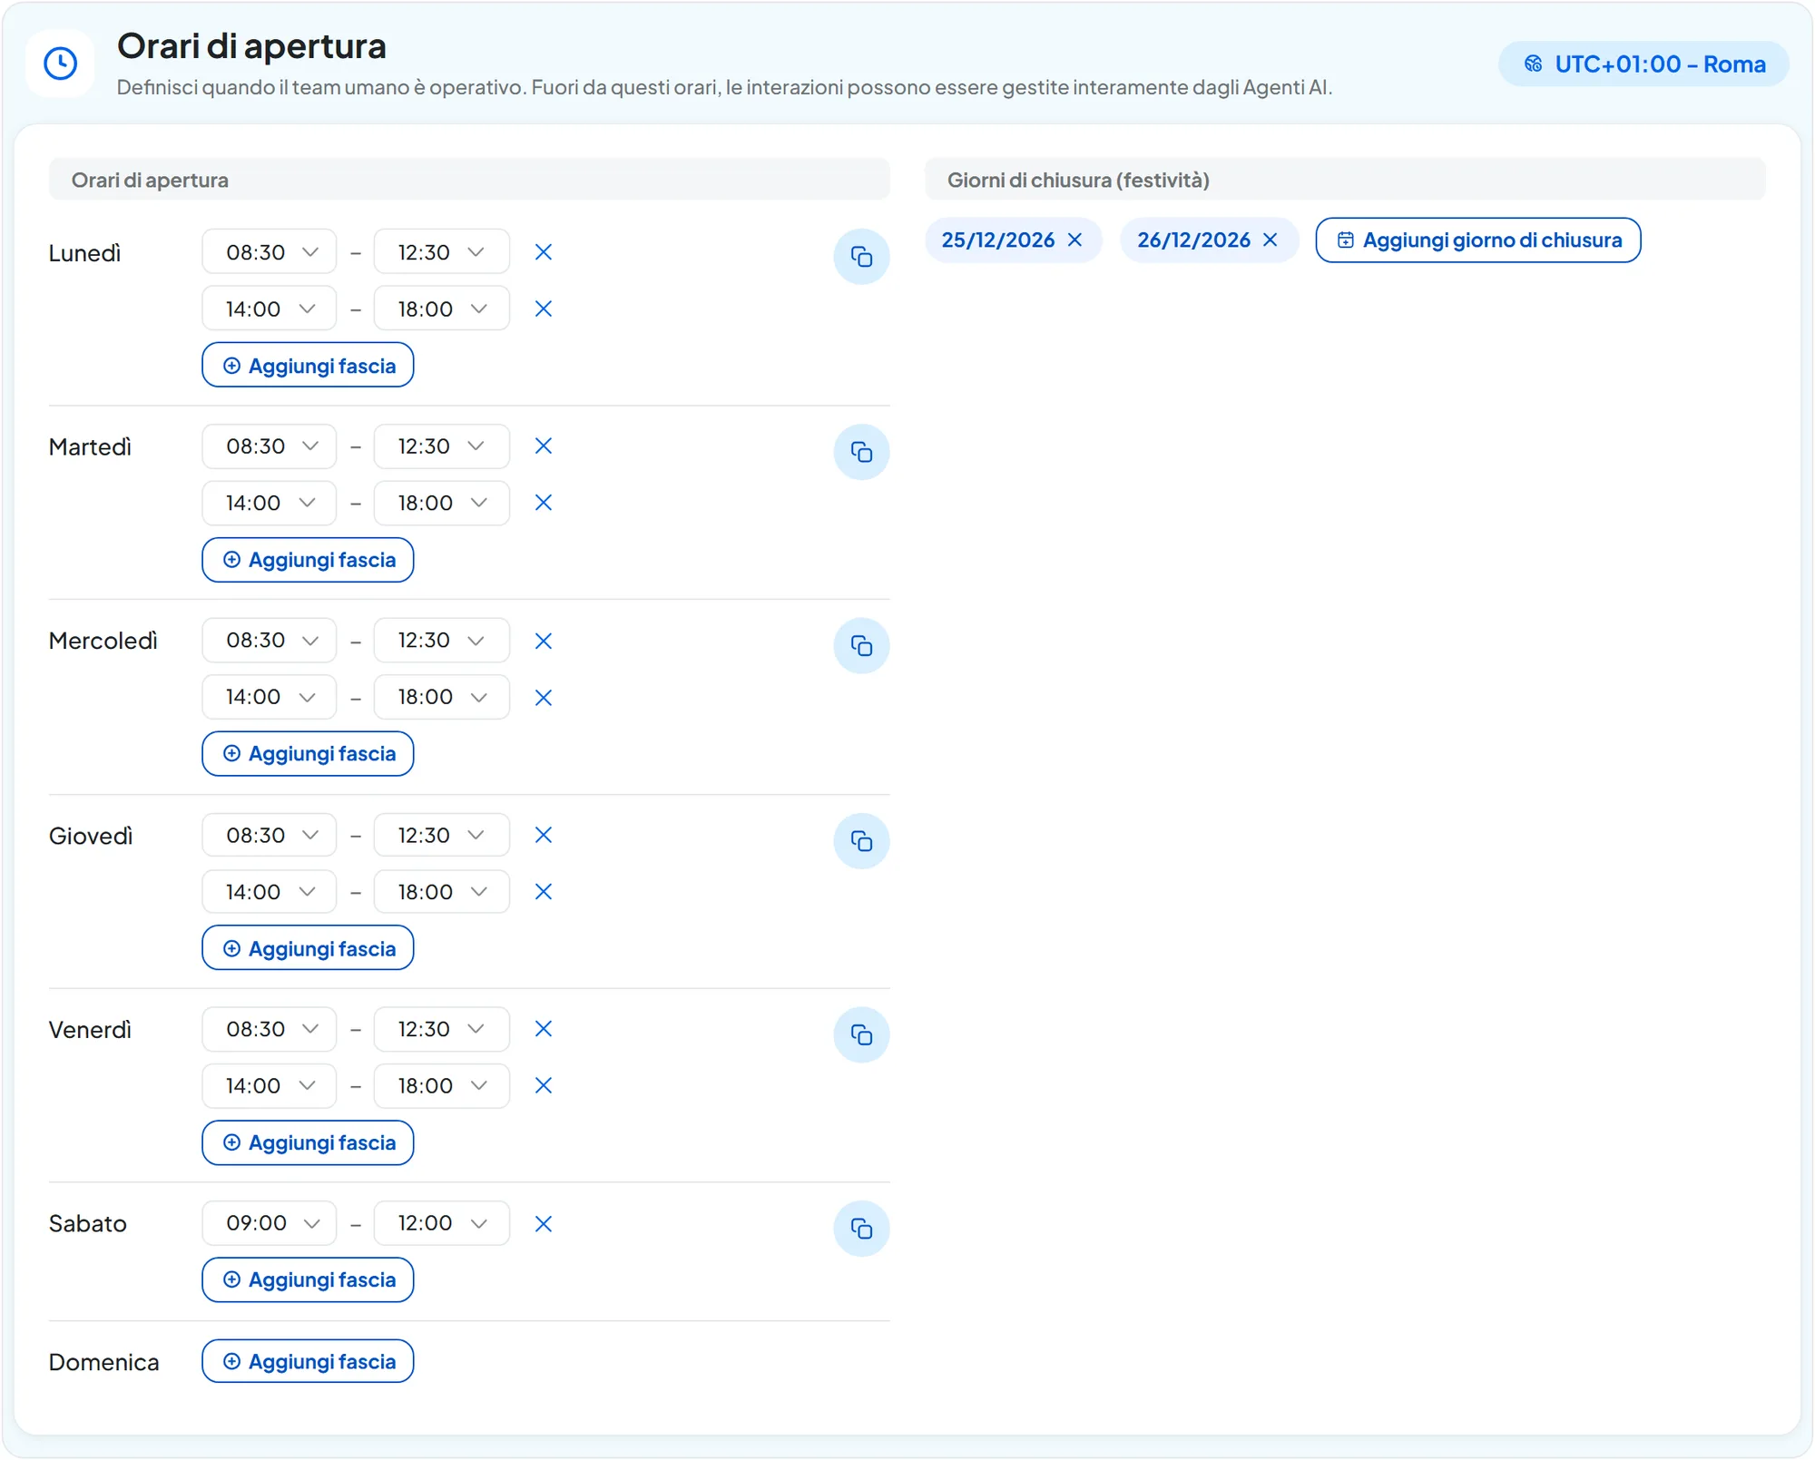Remove Lunedì 08:30–12:30 time slot
This screenshot has height=1460, width=1815.
pos(544,252)
